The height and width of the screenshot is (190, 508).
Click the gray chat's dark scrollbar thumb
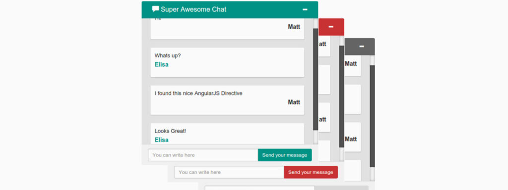[x=372, y=116]
